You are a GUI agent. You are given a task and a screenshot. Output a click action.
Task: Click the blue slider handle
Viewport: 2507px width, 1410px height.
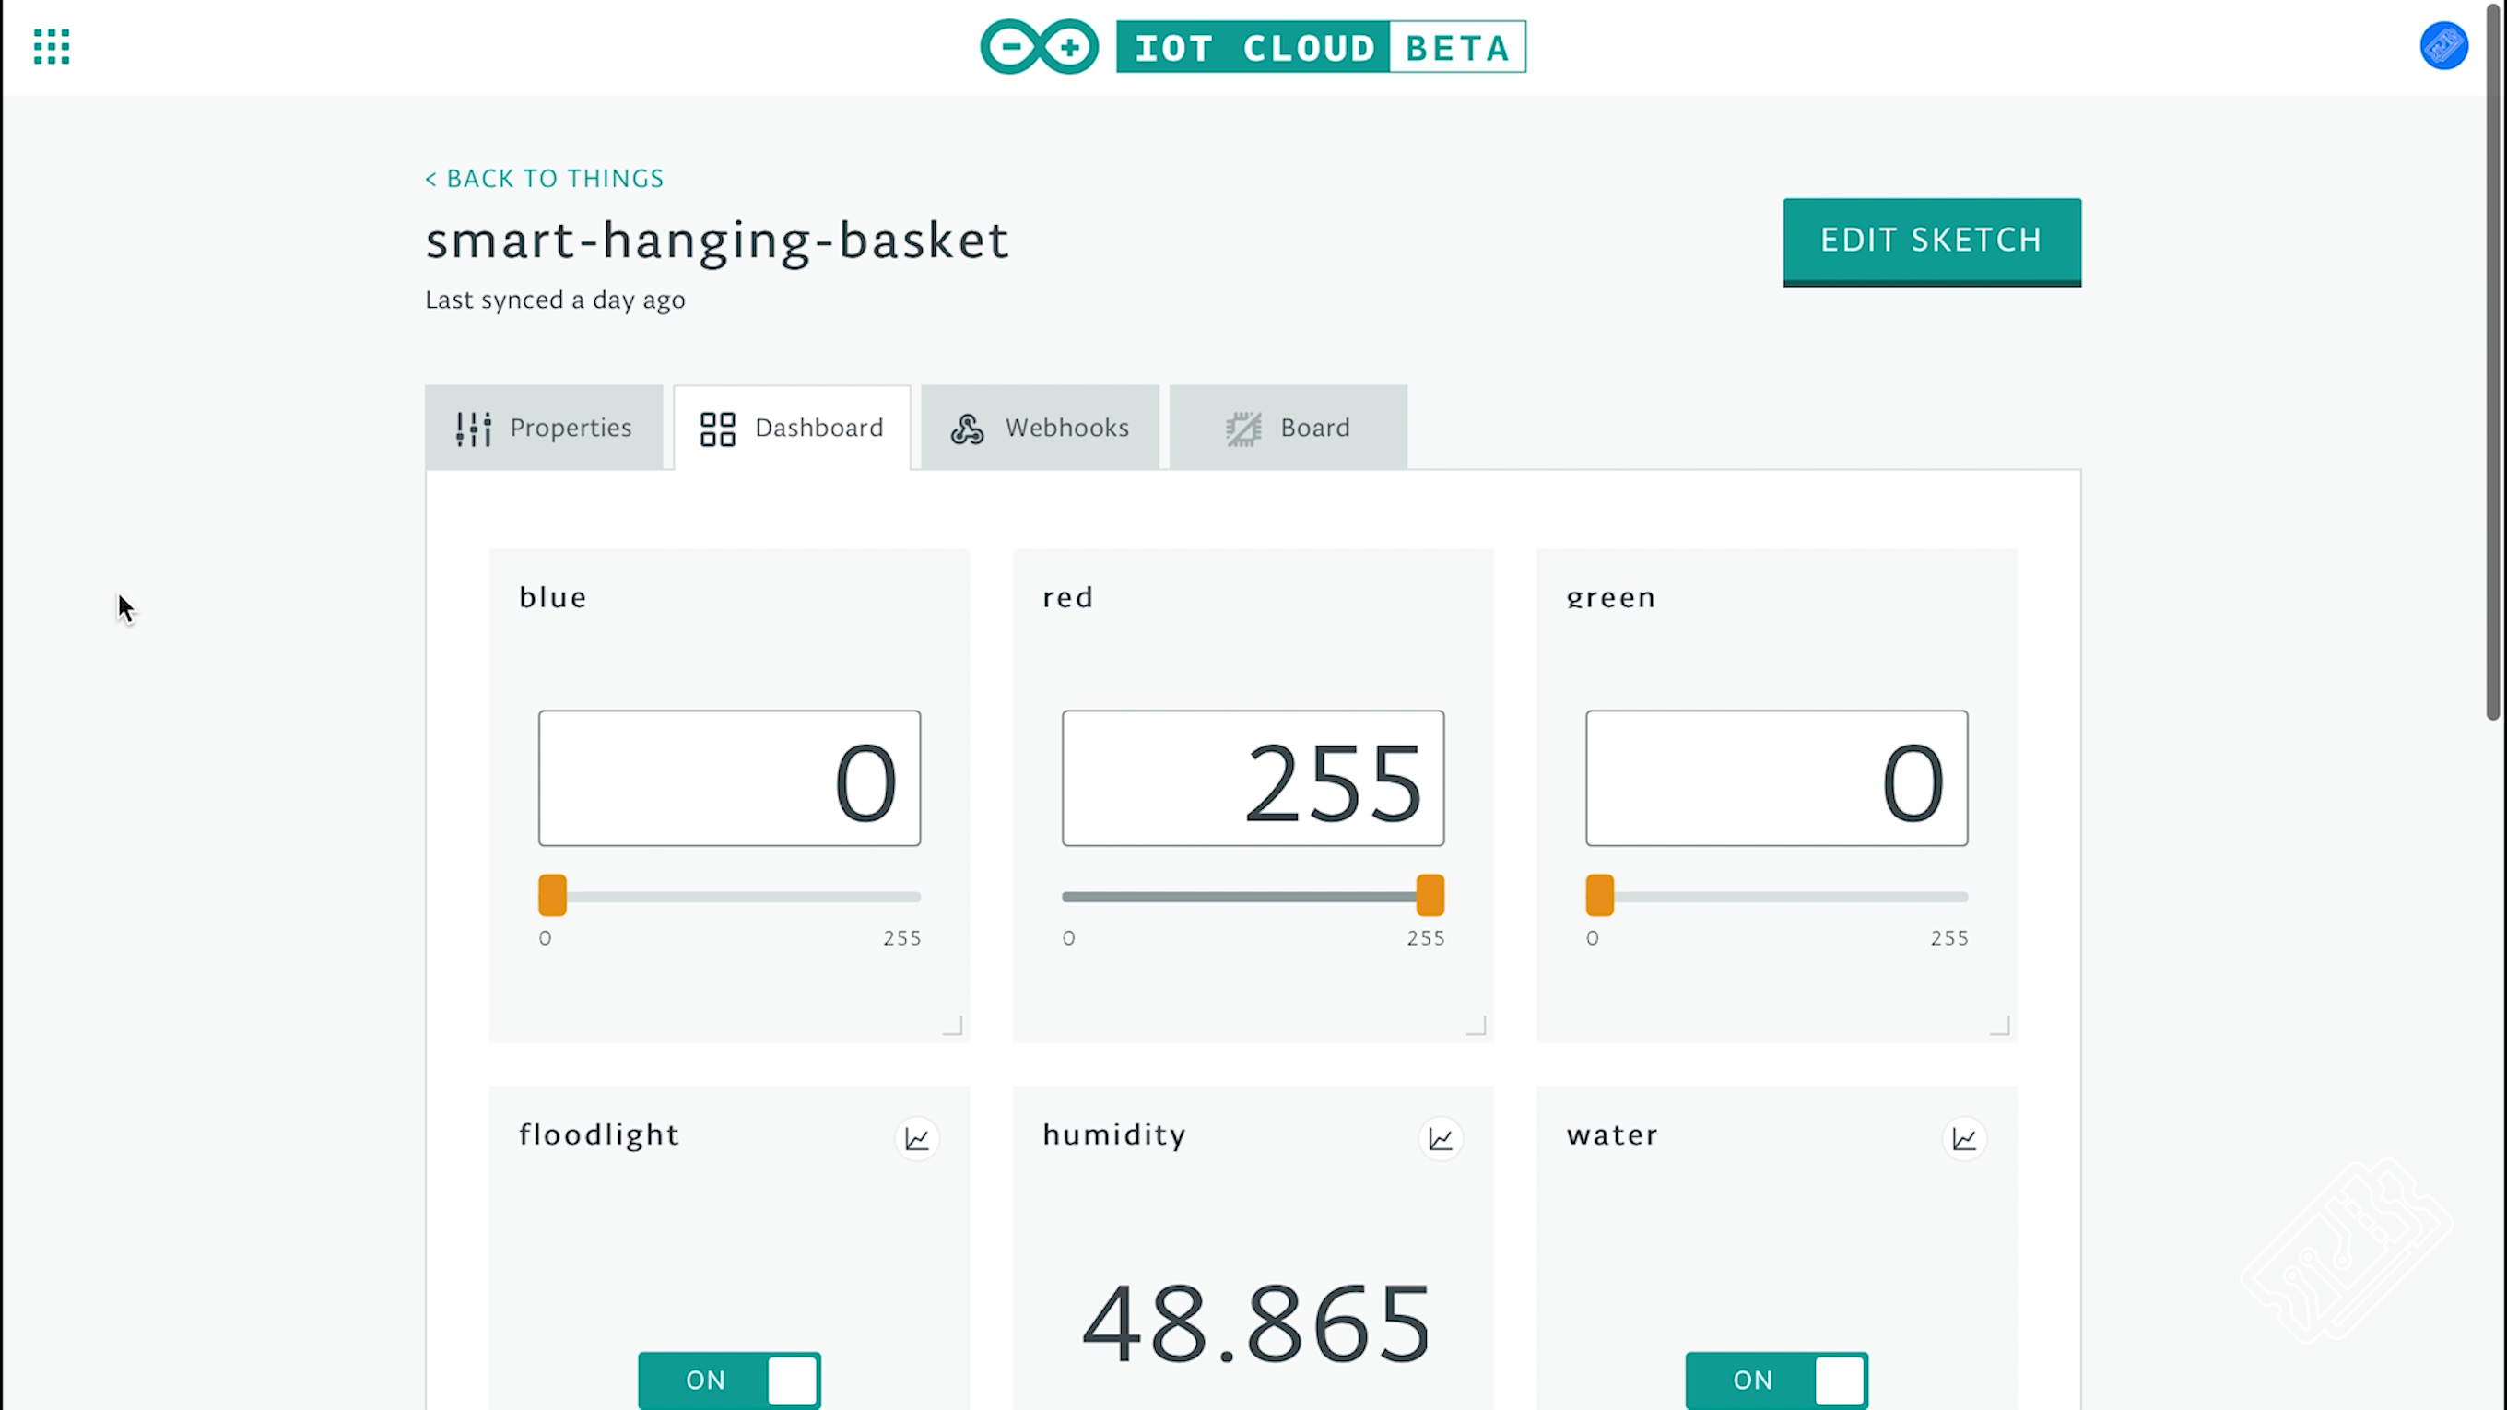point(551,896)
